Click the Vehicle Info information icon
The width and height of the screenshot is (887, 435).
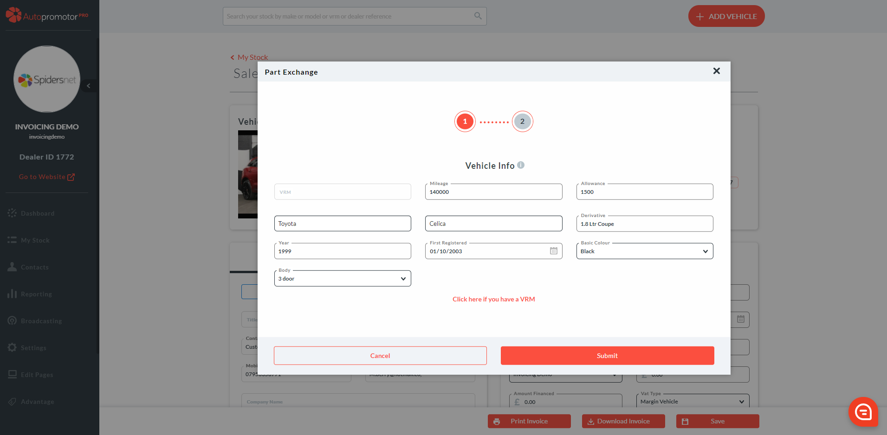(x=521, y=165)
